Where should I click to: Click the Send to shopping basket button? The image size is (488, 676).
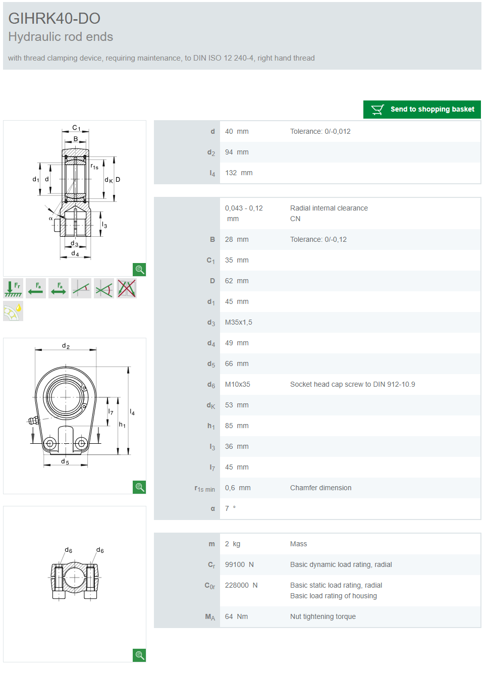tap(422, 110)
